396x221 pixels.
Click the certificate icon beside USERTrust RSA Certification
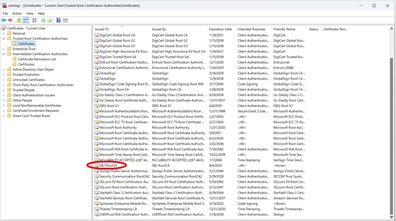(97, 215)
